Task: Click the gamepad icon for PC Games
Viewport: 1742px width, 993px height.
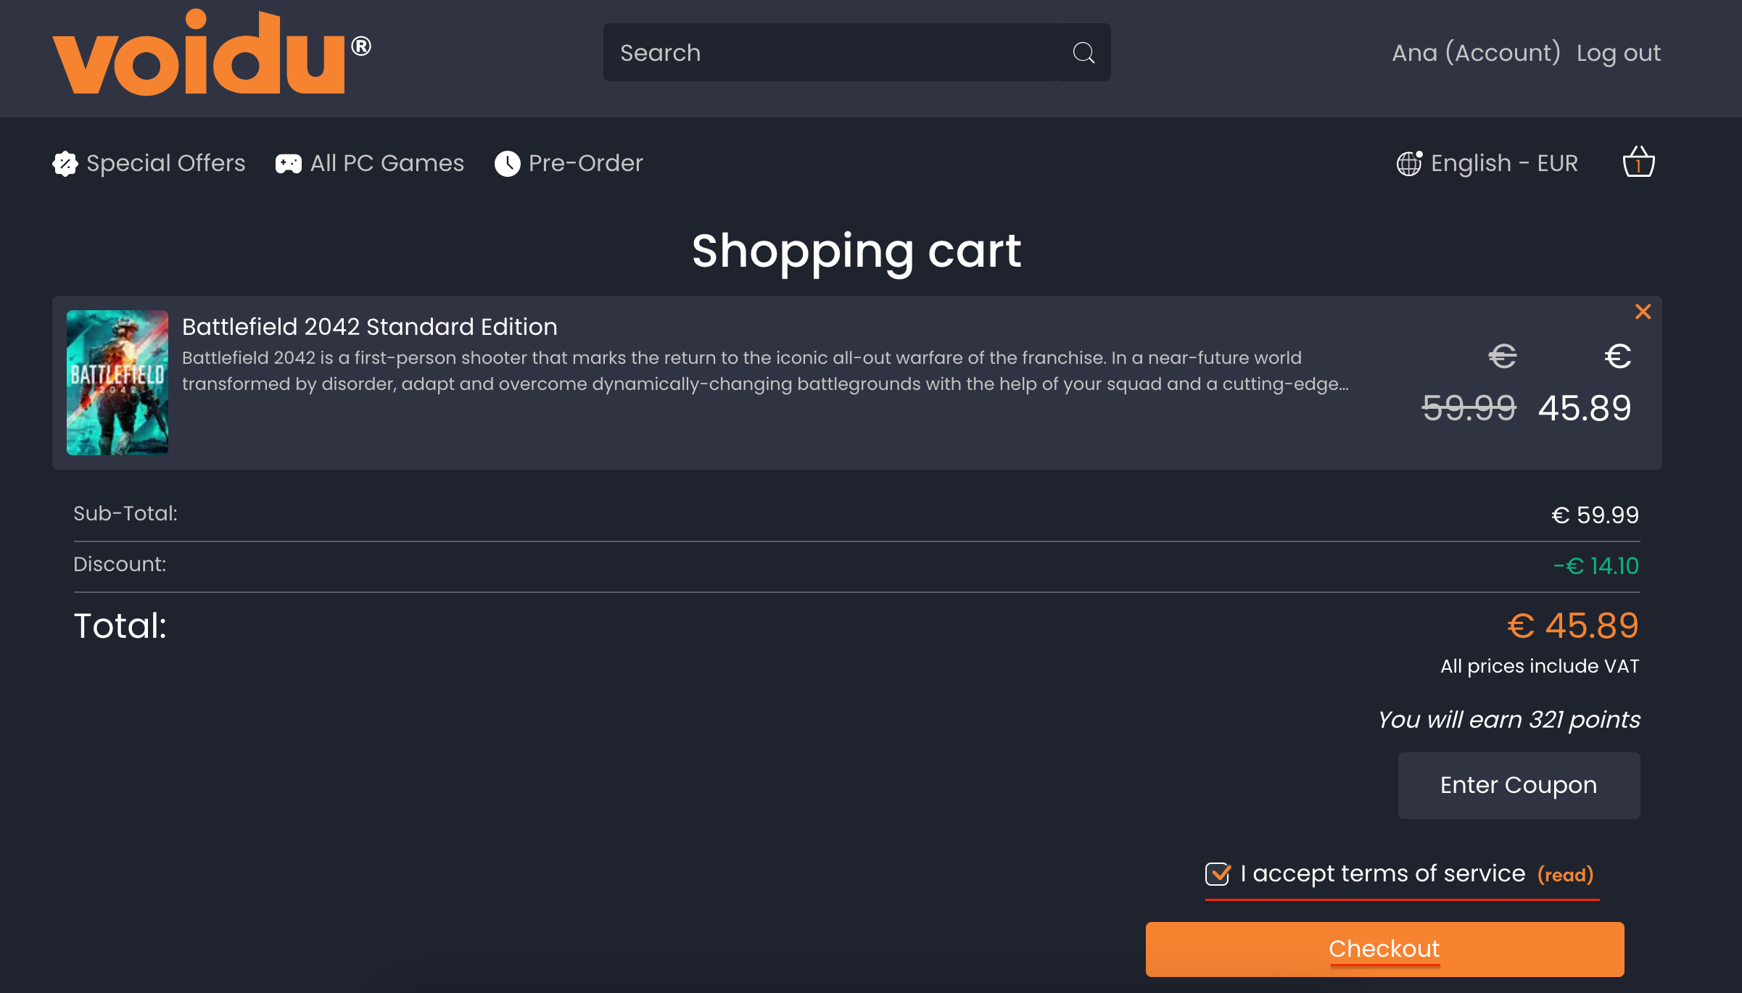Action: (288, 164)
